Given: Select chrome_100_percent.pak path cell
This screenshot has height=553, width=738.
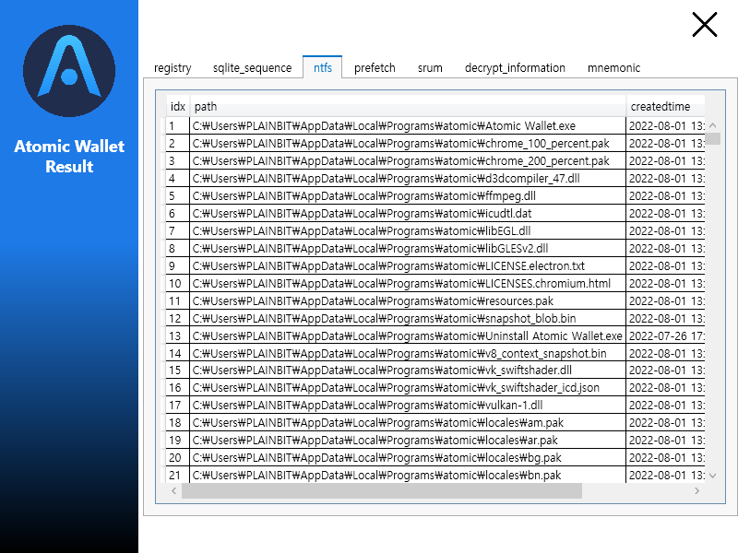Looking at the screenshot, I should coord(408,144).
